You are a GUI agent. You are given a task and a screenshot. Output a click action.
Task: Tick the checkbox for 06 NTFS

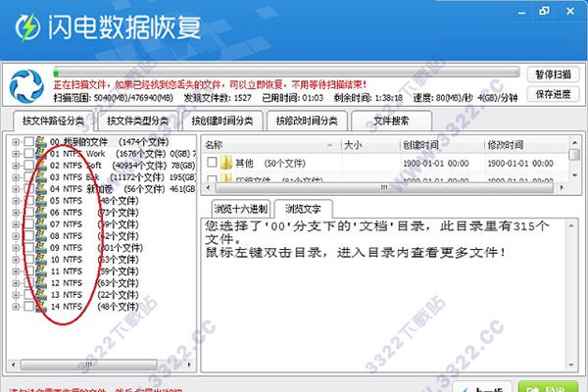pyautogui.click(x=28, y=213)
